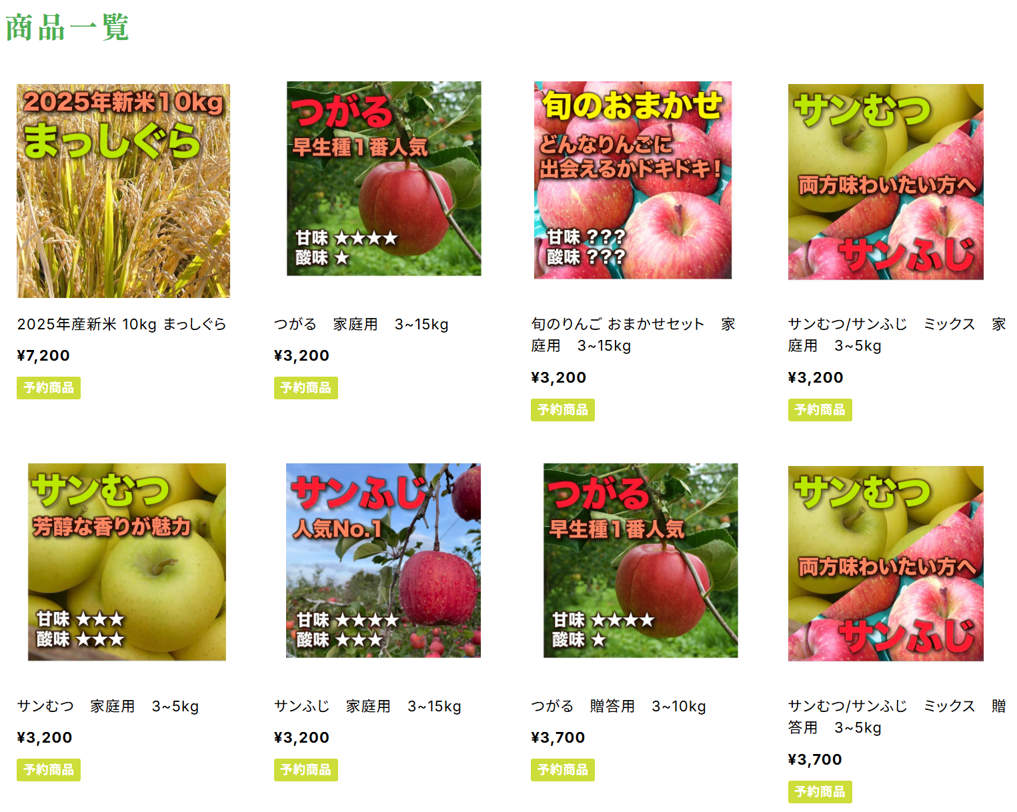Click the 予約商品 badge under つがる 贈答用
Viewport: 1017px width, 812px height.
point(563,770)
